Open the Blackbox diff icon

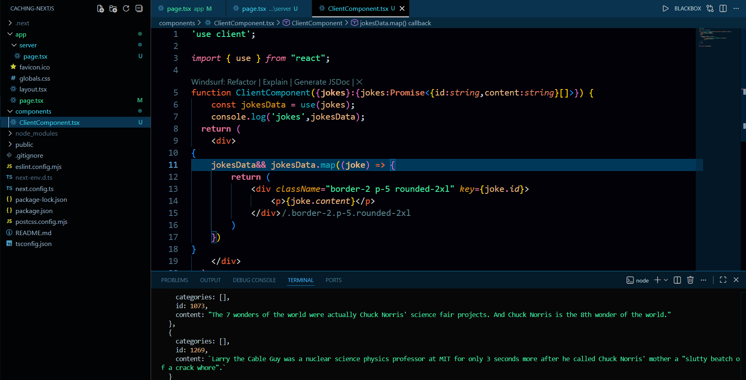pyautogui.click(x=710, y=8)
